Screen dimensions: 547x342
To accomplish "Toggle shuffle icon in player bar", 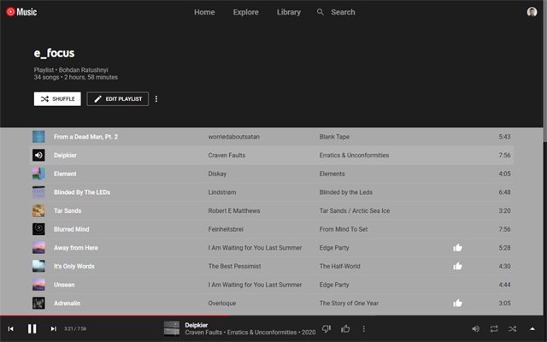I will point(513,328).
